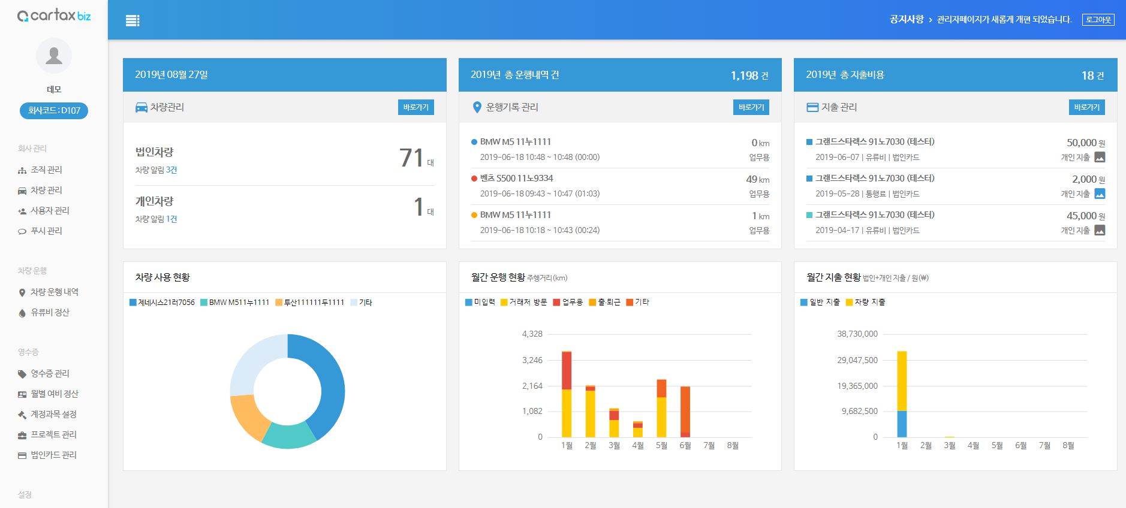This screenshot has width=1126, height=508.
Task: Click the 월별 여비 정산 icon
Action: click(x=22, y=395)
